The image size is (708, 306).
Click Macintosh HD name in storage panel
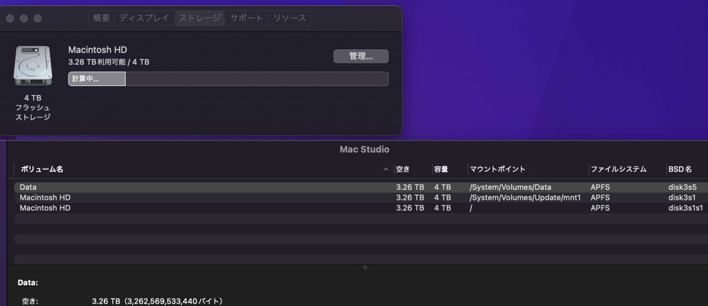tap(97, 50)
